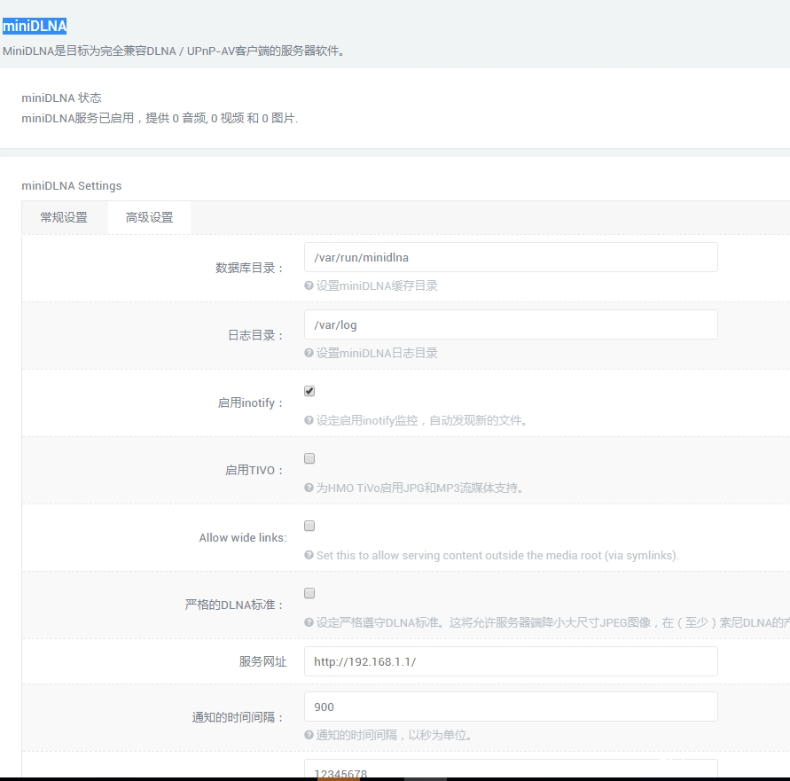790x781 pixels.
Task: Enable the 严格的DLNA标准 checkbox
Action: click(x=309, y=593)
